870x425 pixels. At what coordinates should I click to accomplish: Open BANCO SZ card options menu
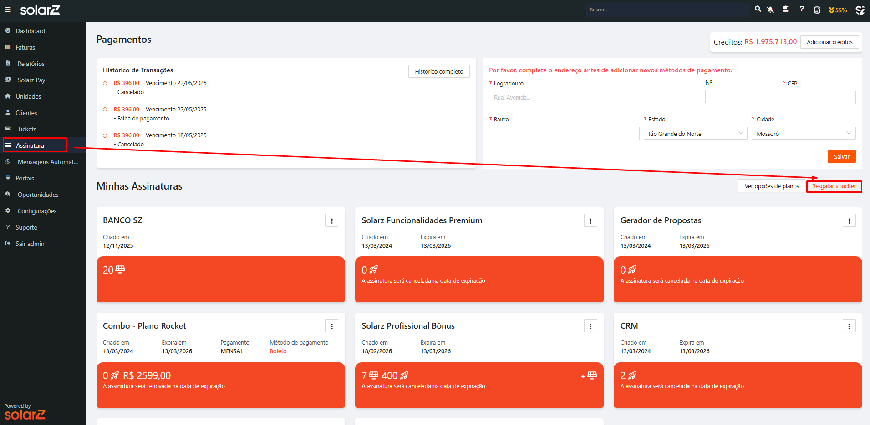click(331, 221)
